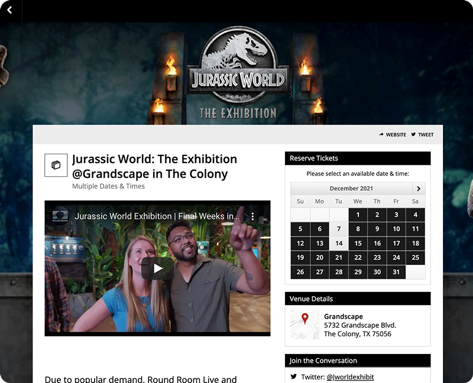Click the Website icon in the top bar

(381, 134)
